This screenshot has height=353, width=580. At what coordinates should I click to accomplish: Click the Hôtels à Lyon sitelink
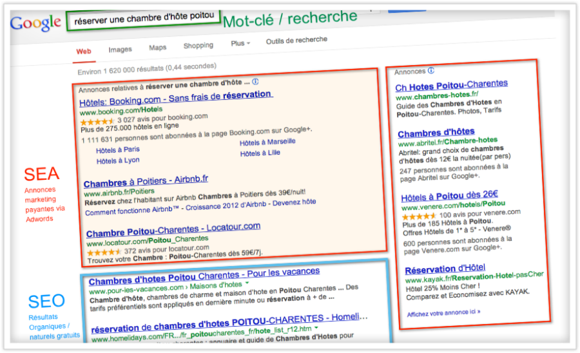pos(118,161)
